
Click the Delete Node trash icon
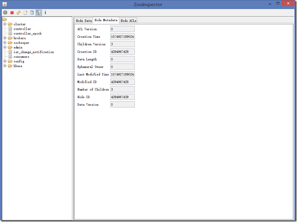[32, 12]
